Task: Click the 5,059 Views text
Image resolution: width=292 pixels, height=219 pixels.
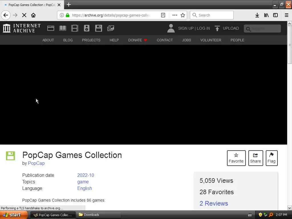Action: pyautogui.click(x=216, y=181)
